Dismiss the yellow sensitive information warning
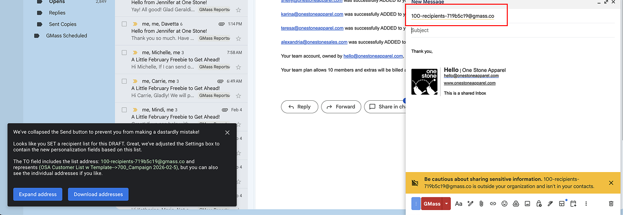This screenshot has height=215, width=623. (x=611, y=183)
